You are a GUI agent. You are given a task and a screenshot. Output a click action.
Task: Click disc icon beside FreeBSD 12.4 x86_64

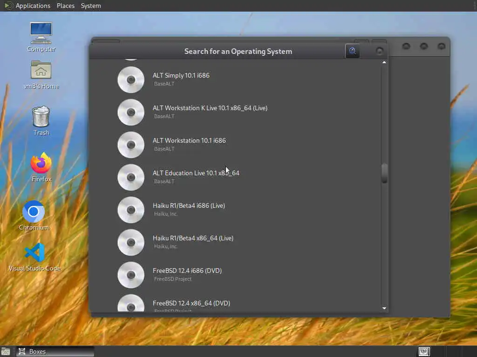click(x=131, y=303)
